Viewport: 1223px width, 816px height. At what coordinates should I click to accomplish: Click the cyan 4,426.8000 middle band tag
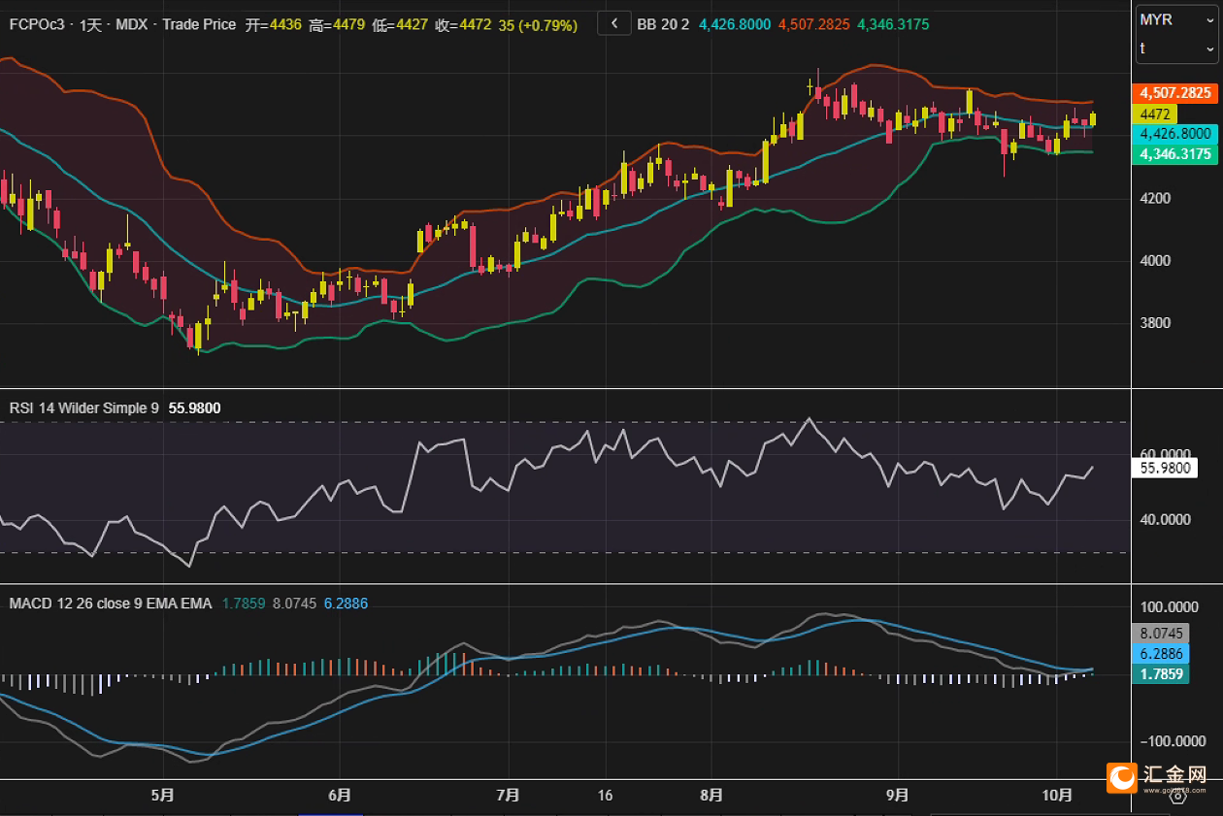[x=1175, y=134]
